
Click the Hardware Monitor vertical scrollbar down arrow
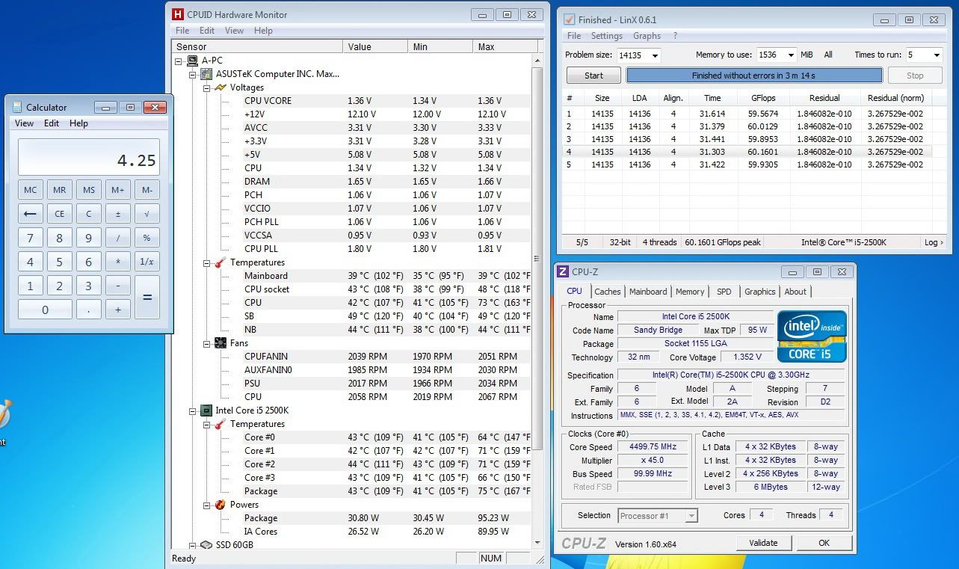coord(537,543)
